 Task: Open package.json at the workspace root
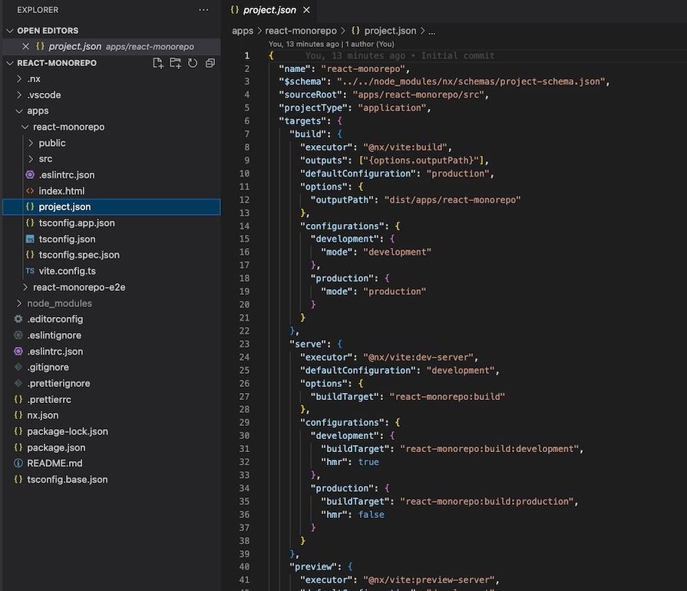click(x=56, y=447)
